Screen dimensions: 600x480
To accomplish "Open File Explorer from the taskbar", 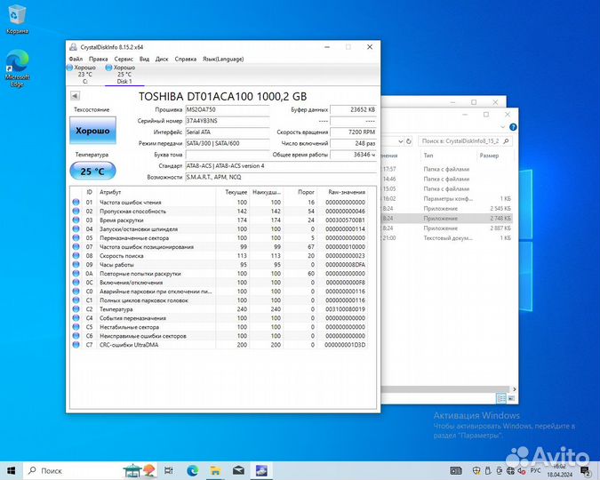I will pyautogui.click(x=215, y=470).
